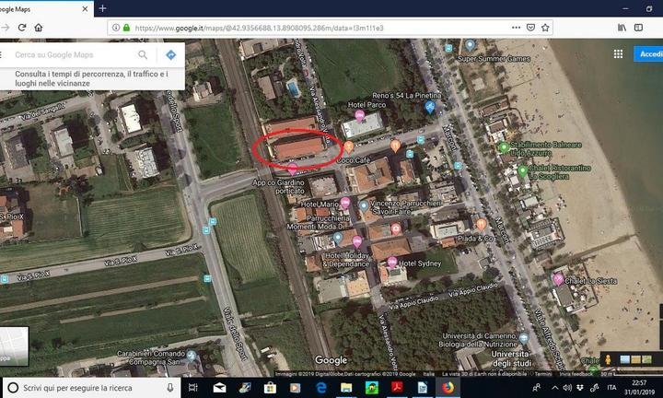Click the blue Accedi sign-in button

pos(650,54)
